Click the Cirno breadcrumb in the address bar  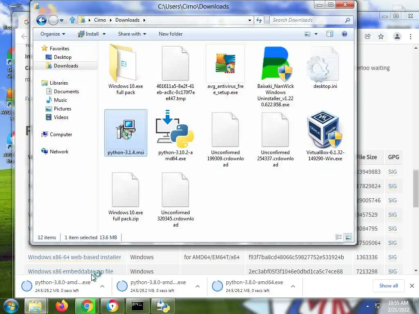click(x=100, y=20)
